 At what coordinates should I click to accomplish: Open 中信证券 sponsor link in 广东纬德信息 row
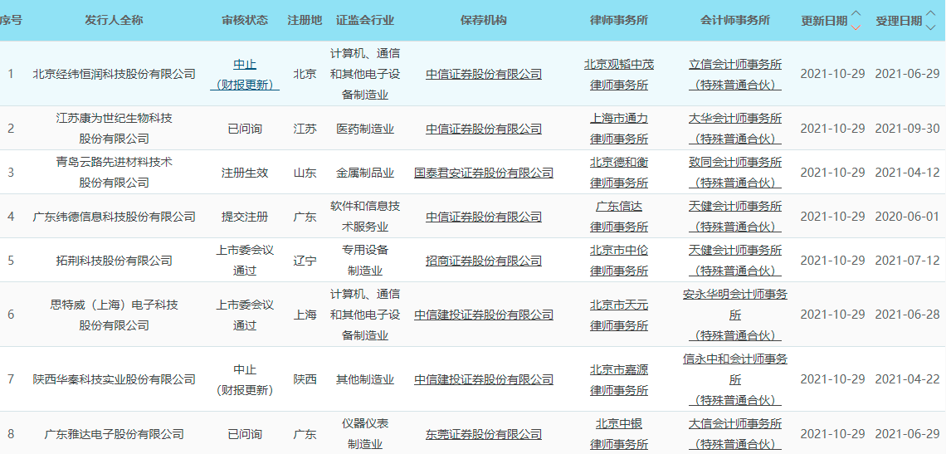[x=483, y=216]
